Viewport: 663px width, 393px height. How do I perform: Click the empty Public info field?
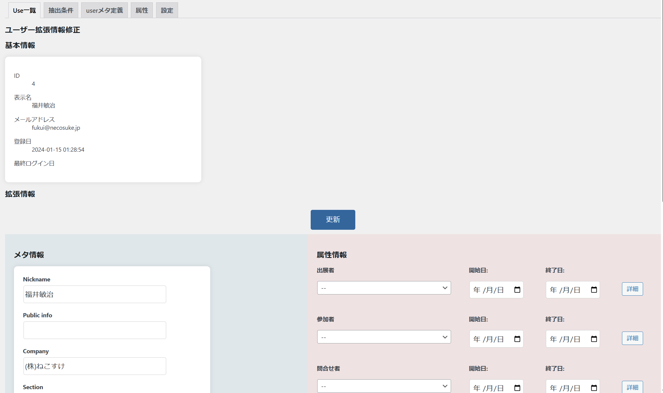[95, 330]
